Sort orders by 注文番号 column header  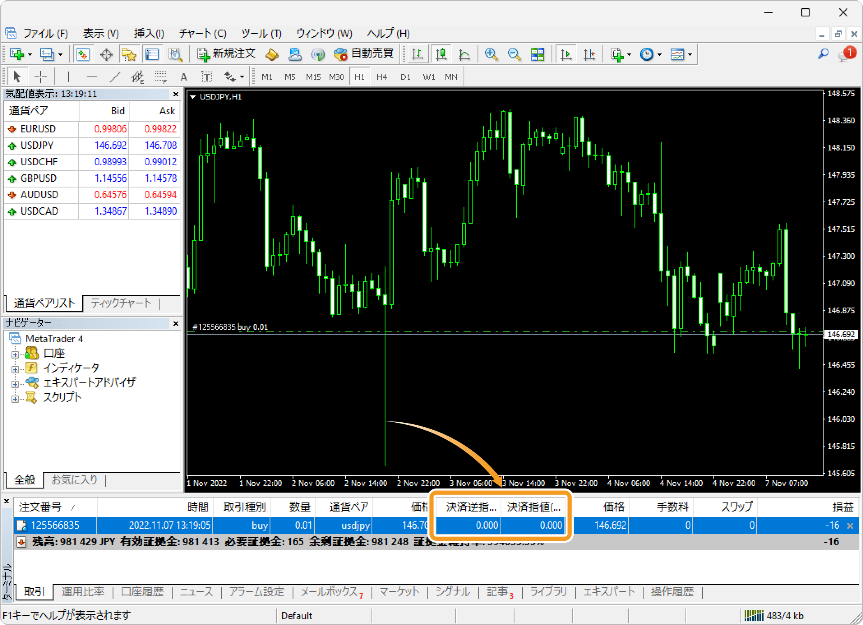click(55, 507)
